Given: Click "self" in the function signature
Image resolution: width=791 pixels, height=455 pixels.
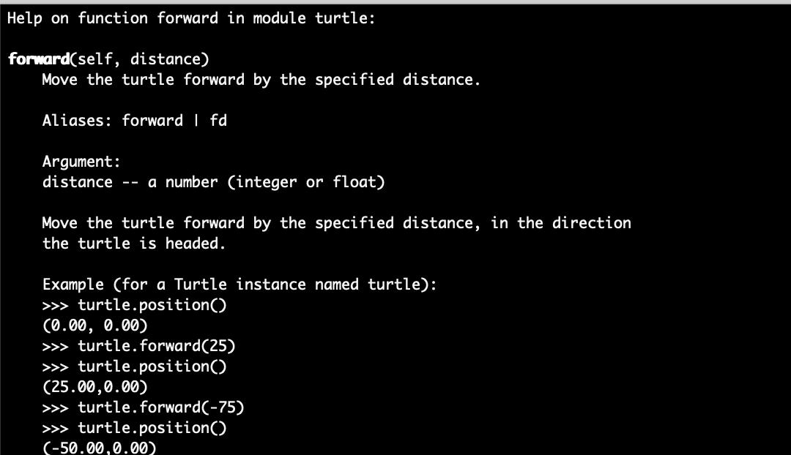Looking at the screenshot, I should click(94, 59).
